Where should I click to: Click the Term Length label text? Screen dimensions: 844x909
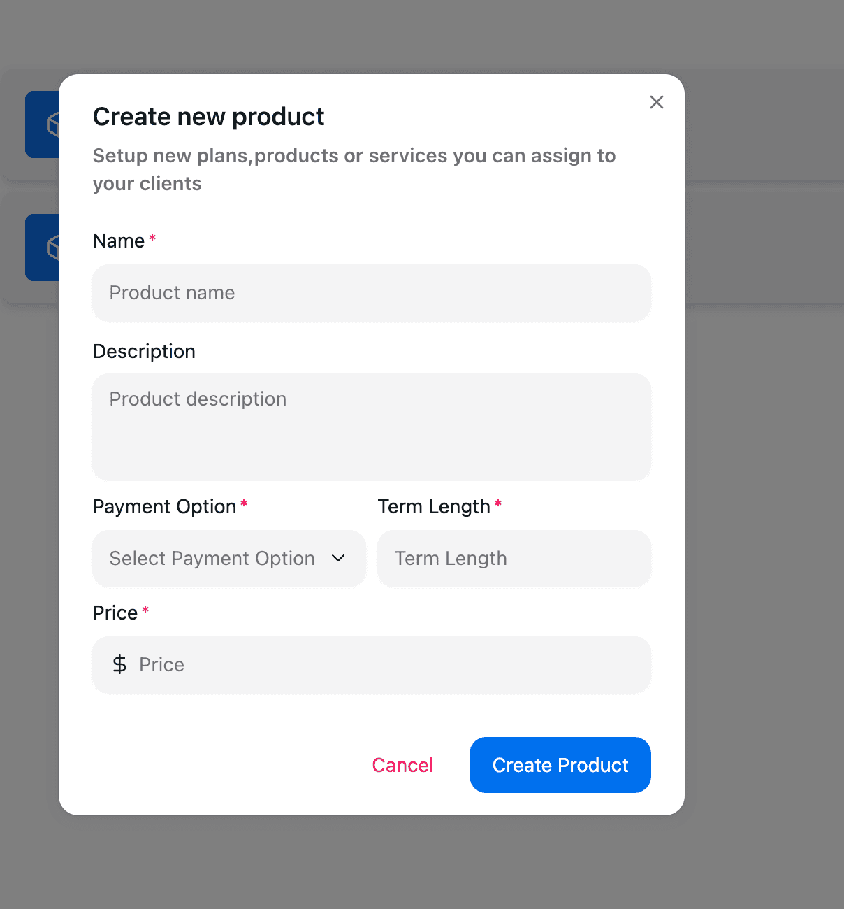434,506
